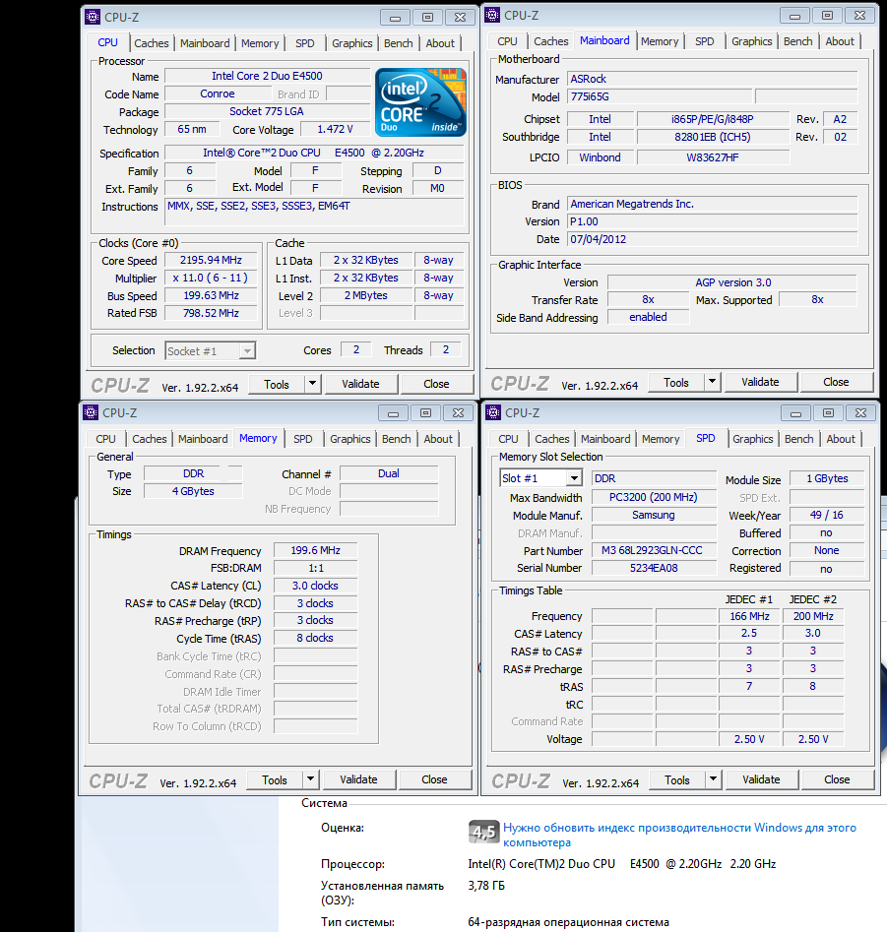Click the Windows Experience Index 4,5 score badge
The image size is (887, 932).
point(482,833)
